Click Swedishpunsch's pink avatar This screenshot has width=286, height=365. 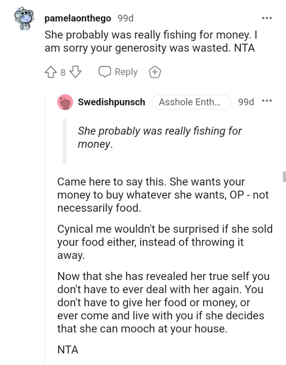click(x=65, y=102)
